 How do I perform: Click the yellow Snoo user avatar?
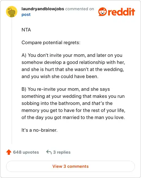(12, 12)
